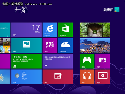
Task: Open the 地图 Maps tile
Action: coord(50,46)
